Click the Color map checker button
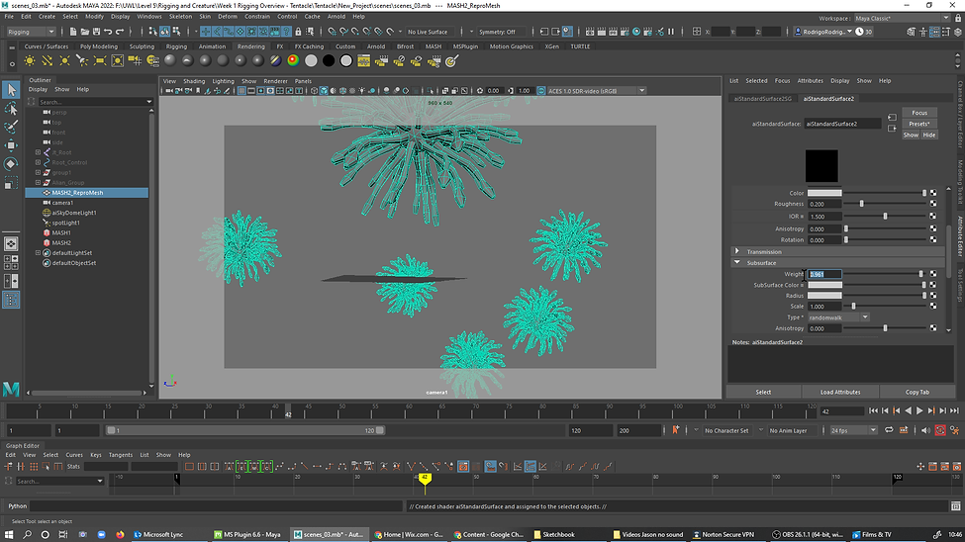This screenshot has width=965, height=542. coord(933,193)
